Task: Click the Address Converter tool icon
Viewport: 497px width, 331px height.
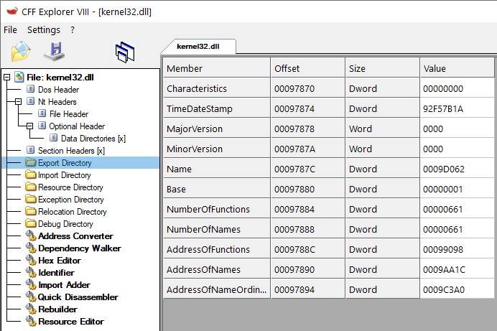Action: (x=31, y=236)
